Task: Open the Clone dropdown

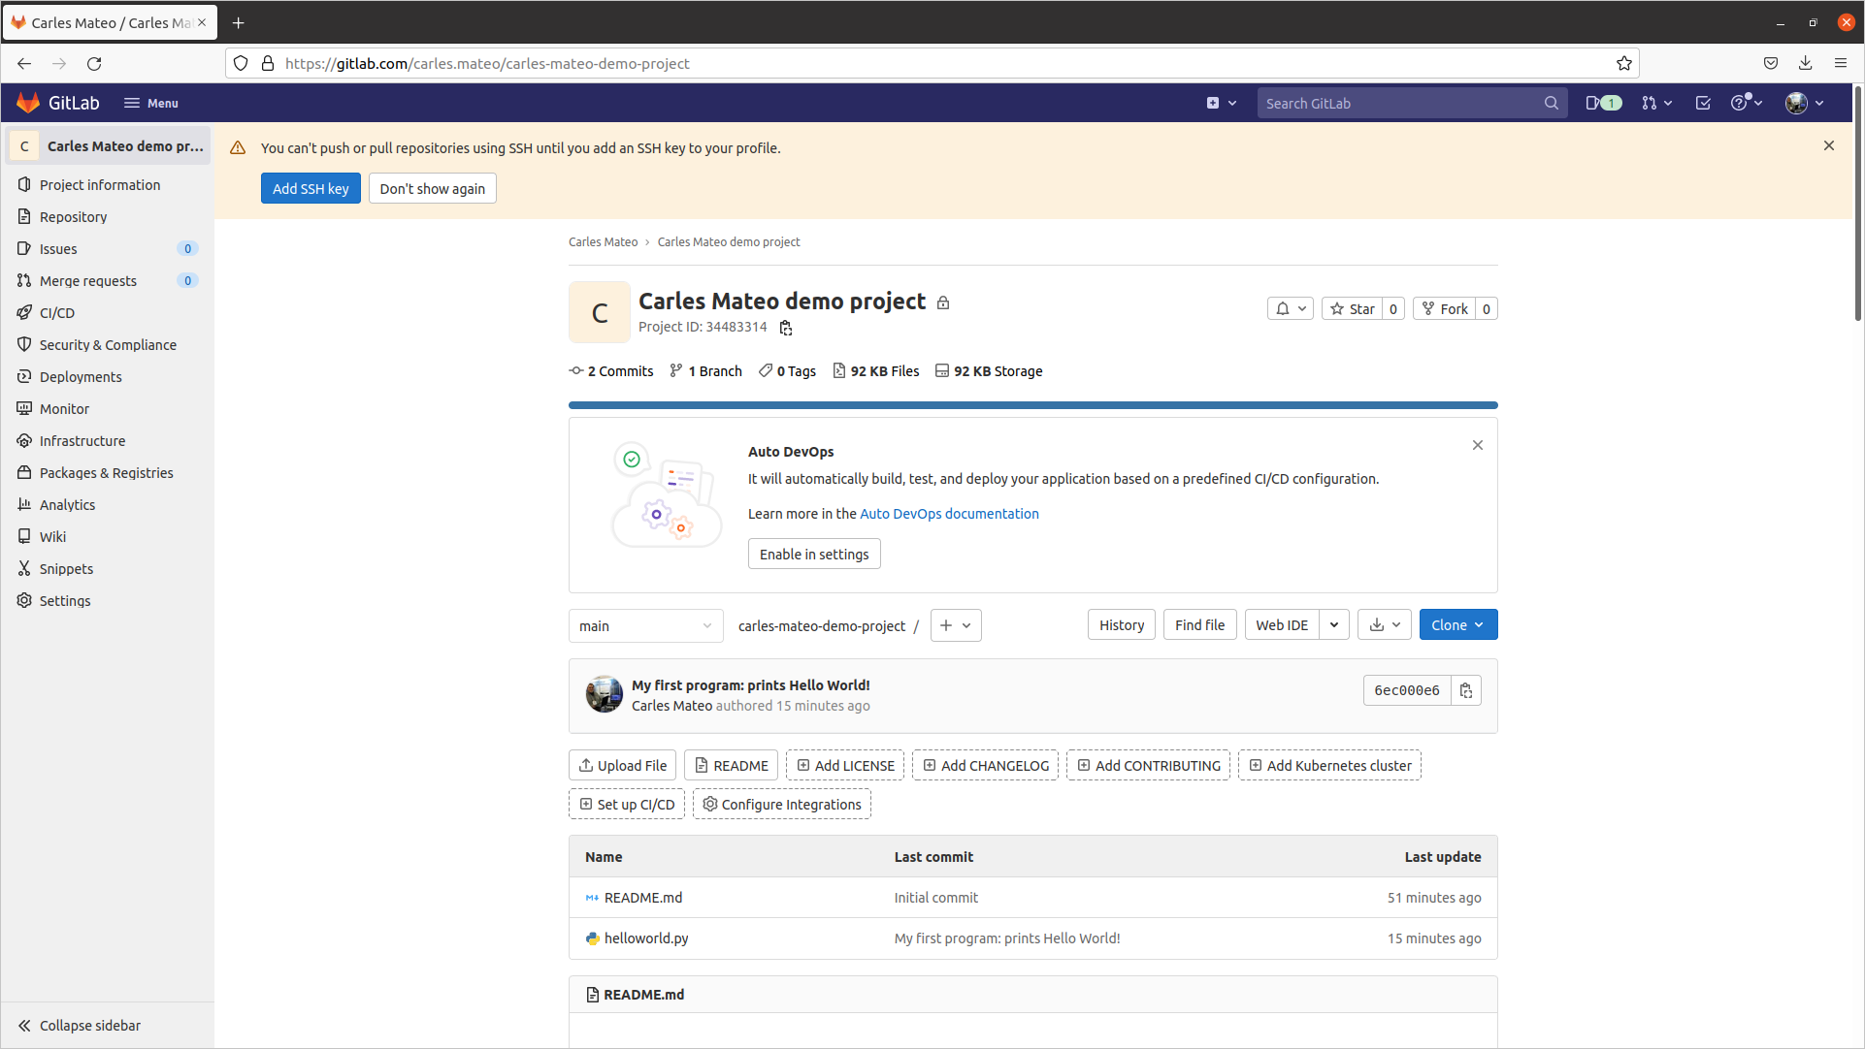Action: (1457, 625)
